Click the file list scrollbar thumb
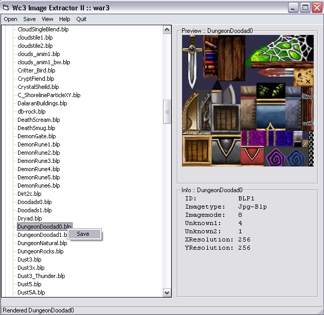324x315 pixels. click(x=167, y=112)
